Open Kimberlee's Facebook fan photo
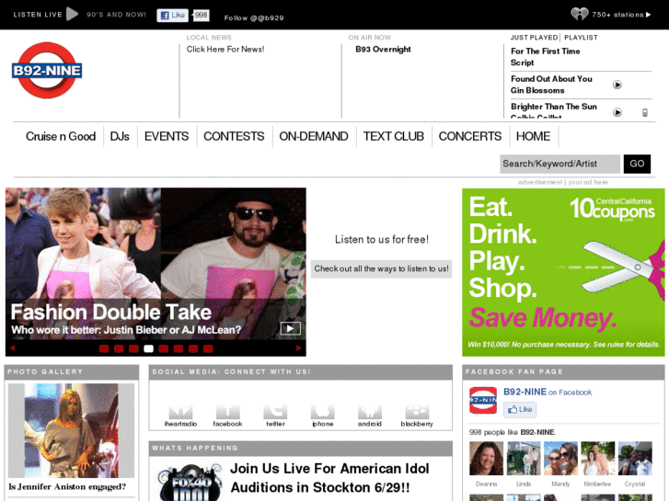 598,459
